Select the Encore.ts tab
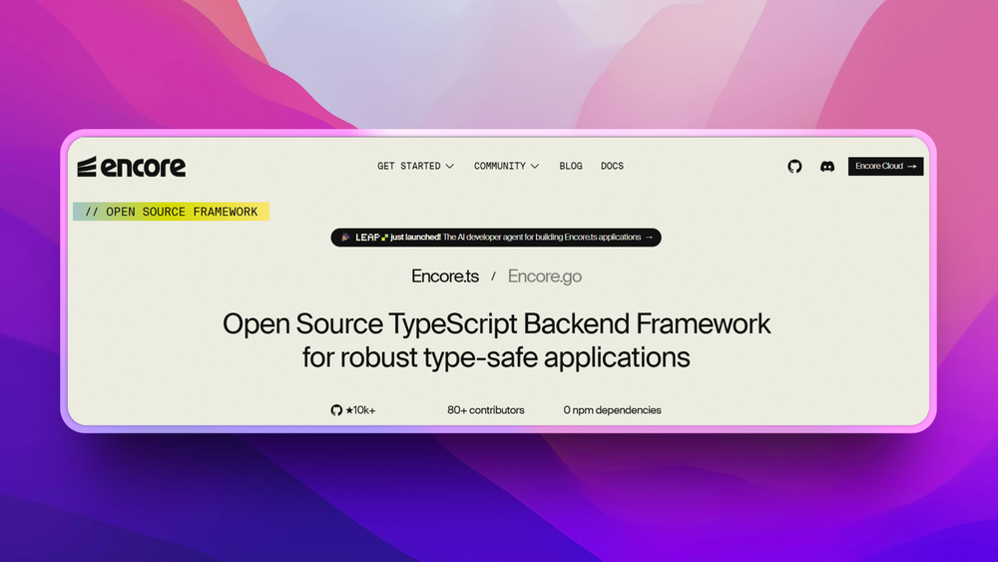The image size is (998, 562). point(445,277)
